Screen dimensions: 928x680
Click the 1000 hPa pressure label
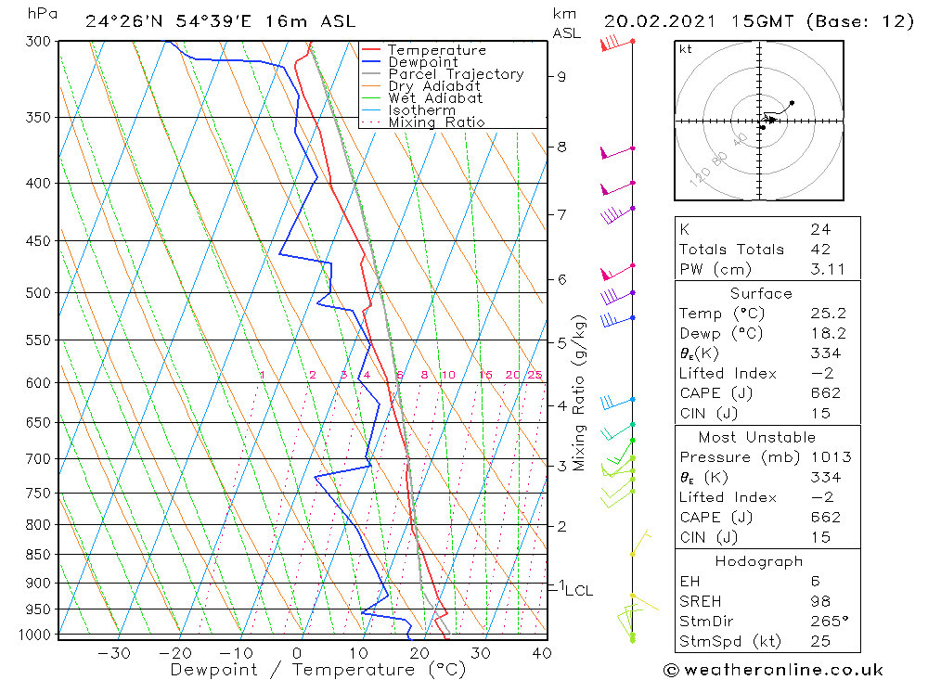(34, 635)
